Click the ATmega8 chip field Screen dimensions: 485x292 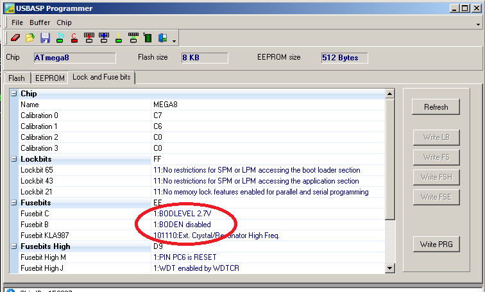pos(75,58)
